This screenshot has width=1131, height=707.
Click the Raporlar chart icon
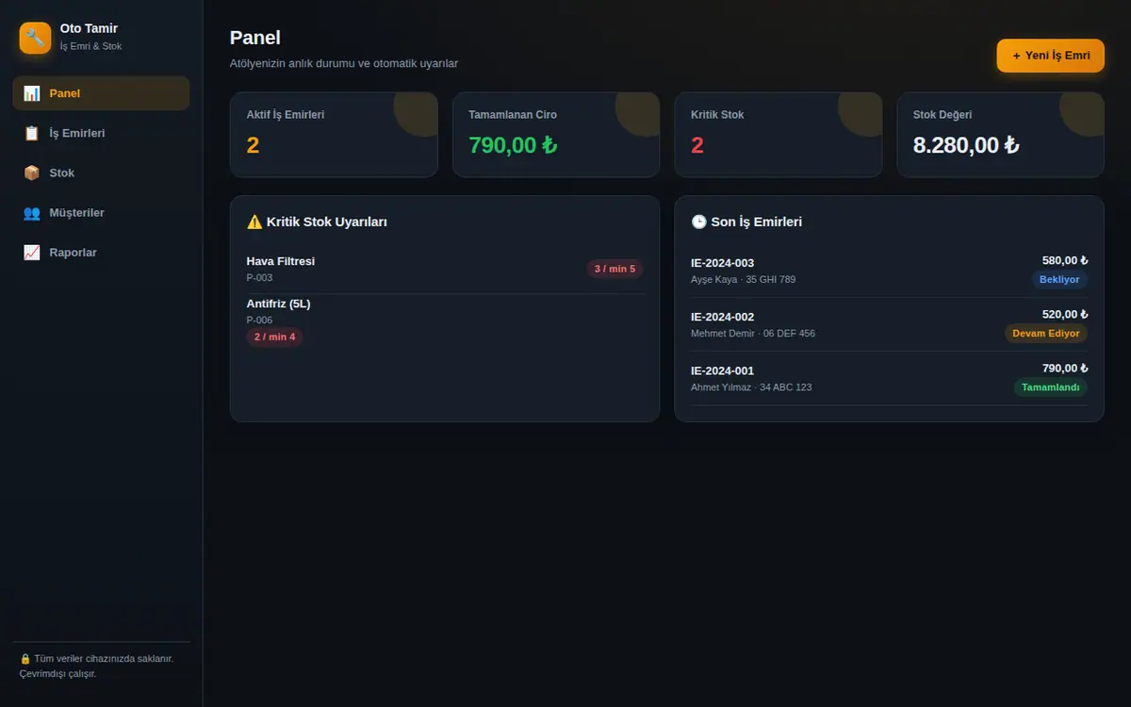click(32, 252)
